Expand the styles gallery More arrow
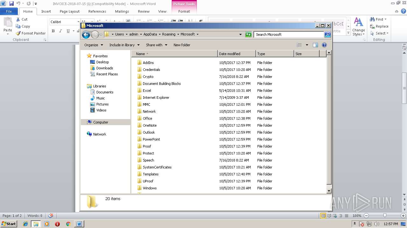407x228 pixels. tap(348, 33)
